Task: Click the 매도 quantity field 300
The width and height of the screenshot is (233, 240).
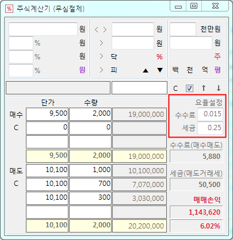Action: click(90, 198)
